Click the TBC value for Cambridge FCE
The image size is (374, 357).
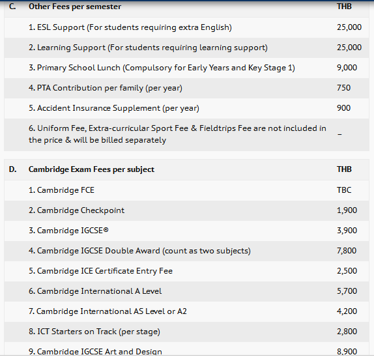[x=344, y=190]
